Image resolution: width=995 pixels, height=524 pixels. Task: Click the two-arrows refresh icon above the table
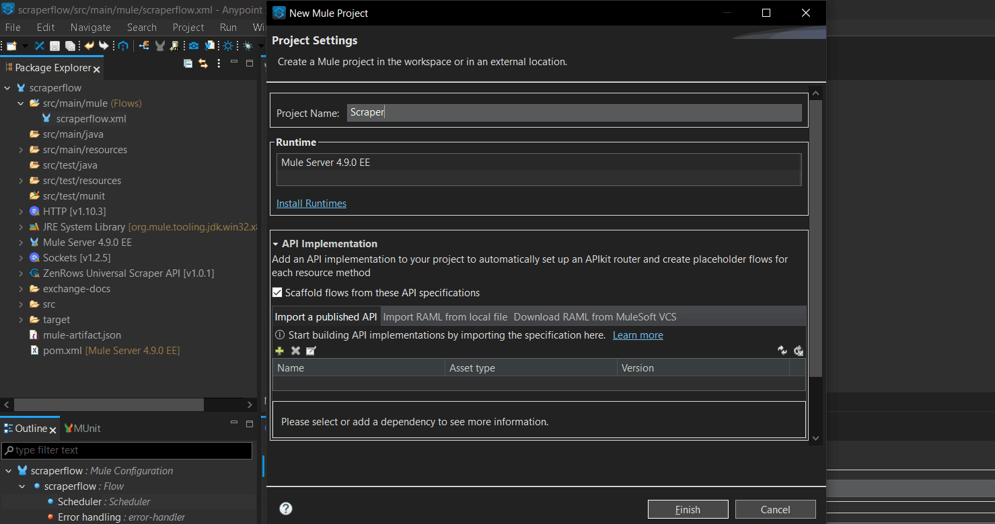(782, 351)
